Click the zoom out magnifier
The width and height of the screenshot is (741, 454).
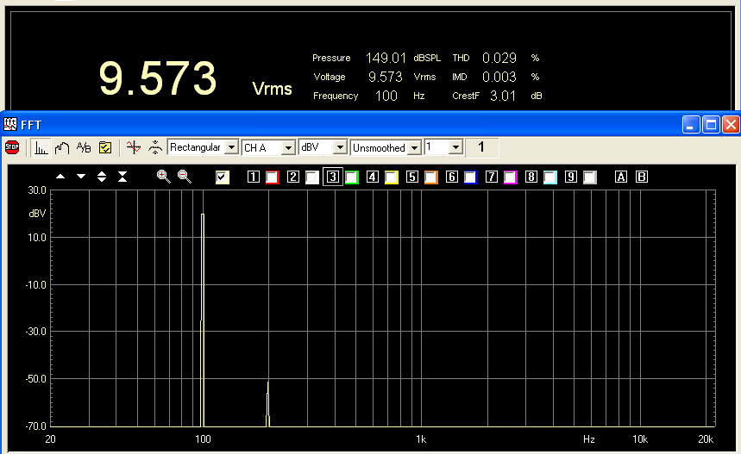184,177
